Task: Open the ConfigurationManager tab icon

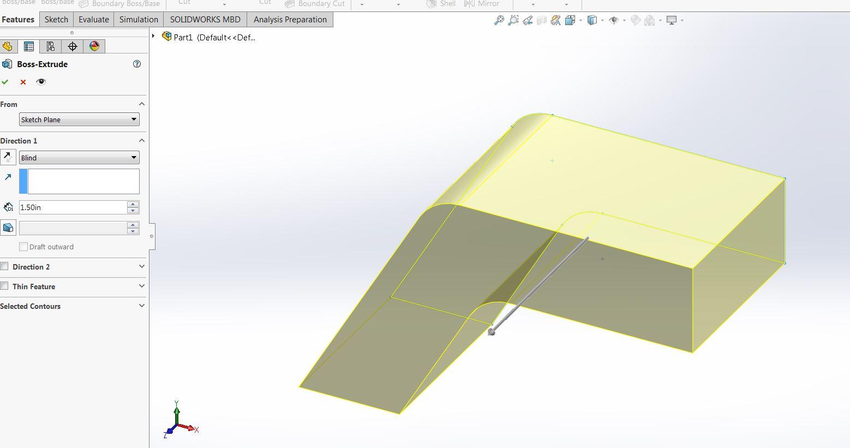Action: tap(51, 46)
